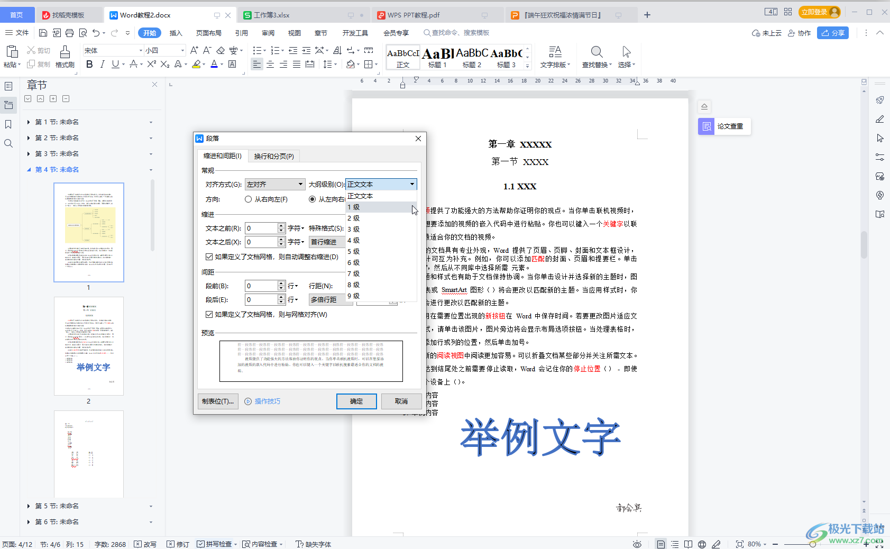Viewport: 890px width, 549px height.
Task: Click the Paste clipboard icon
Action: 12,52
